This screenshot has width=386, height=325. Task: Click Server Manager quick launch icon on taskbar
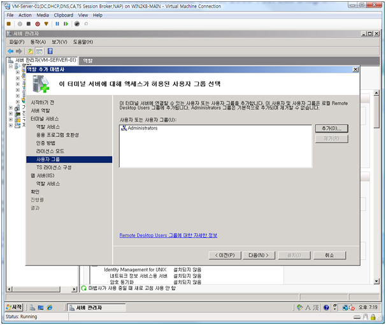[x=32, y=308]
